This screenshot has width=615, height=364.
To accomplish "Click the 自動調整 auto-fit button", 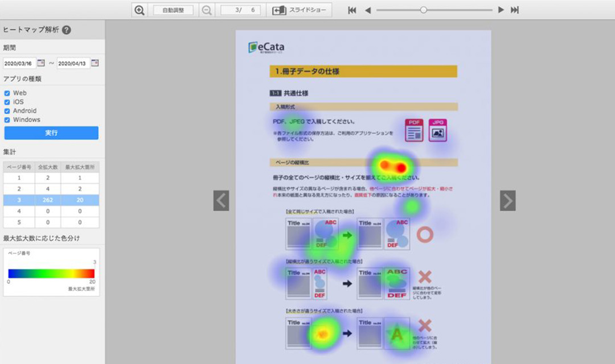I will pos(173,10).
